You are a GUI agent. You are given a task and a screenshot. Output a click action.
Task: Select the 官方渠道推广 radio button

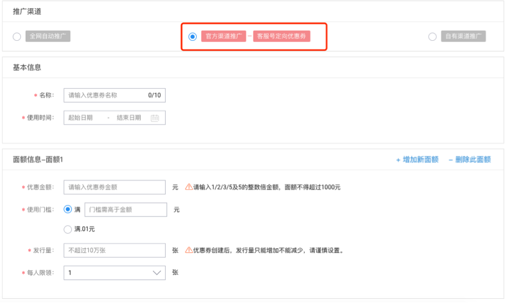coord(193,37)
